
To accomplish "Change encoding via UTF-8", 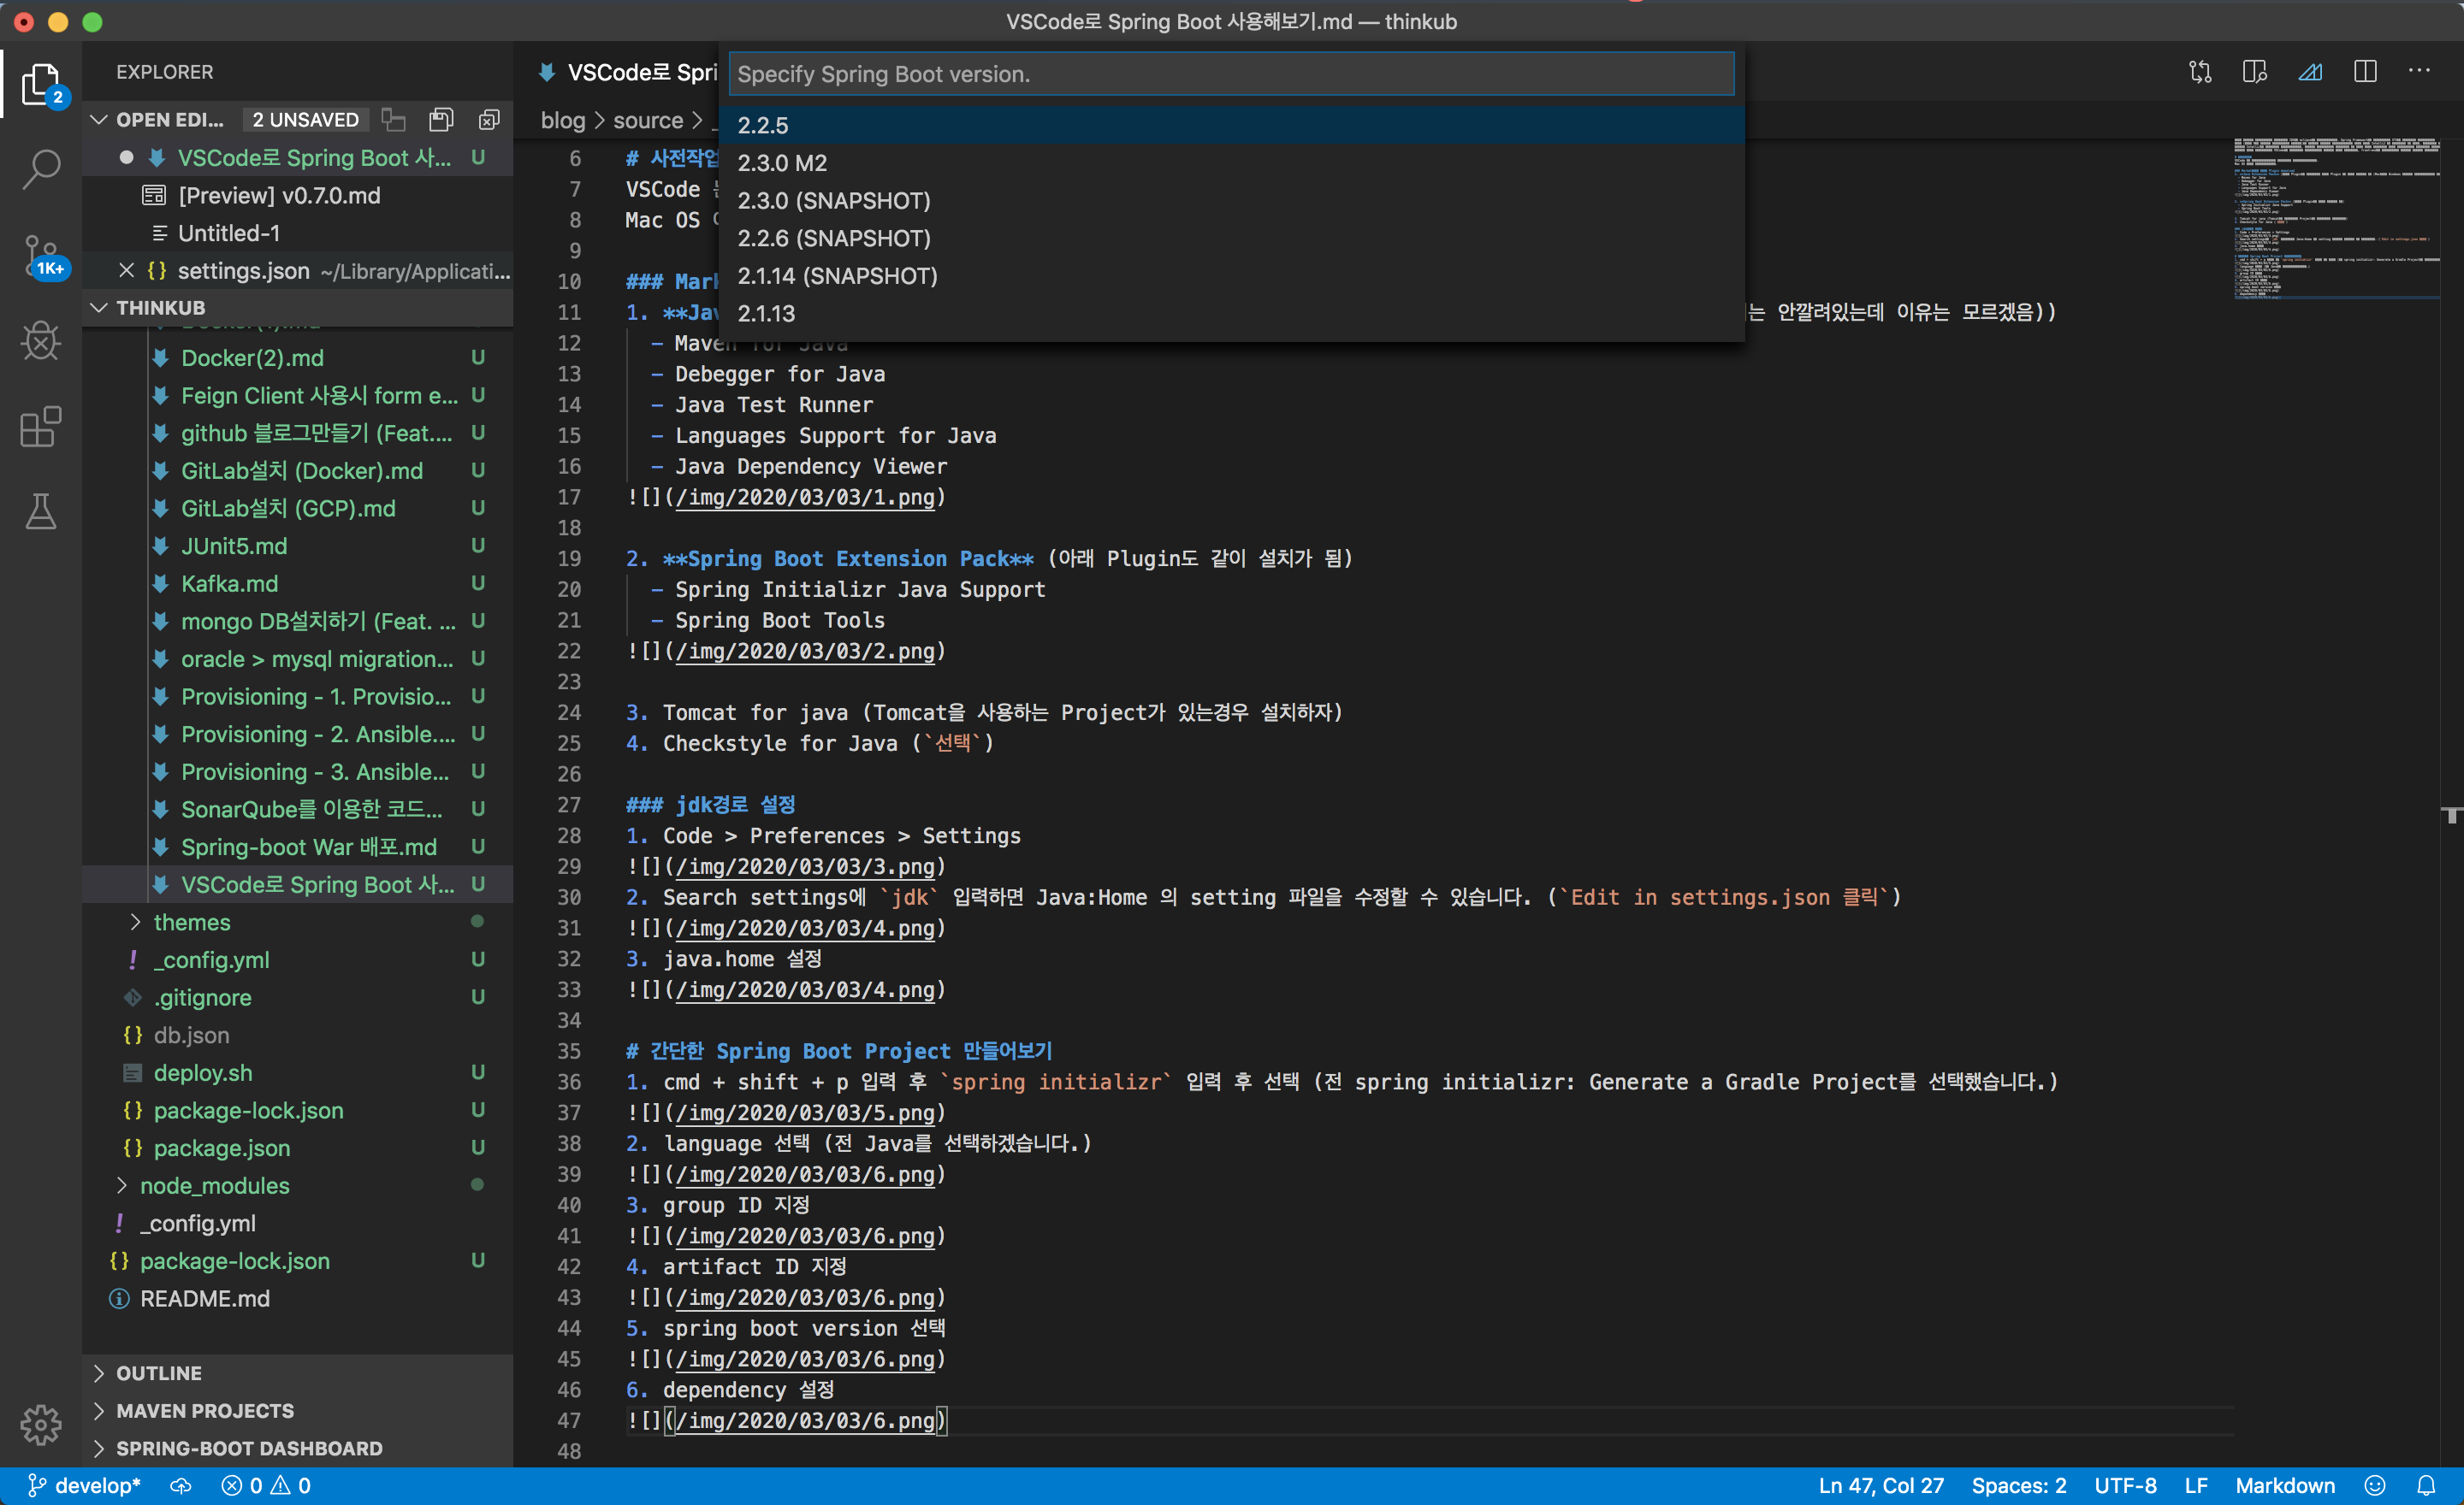I will tap(2125, 1486).
